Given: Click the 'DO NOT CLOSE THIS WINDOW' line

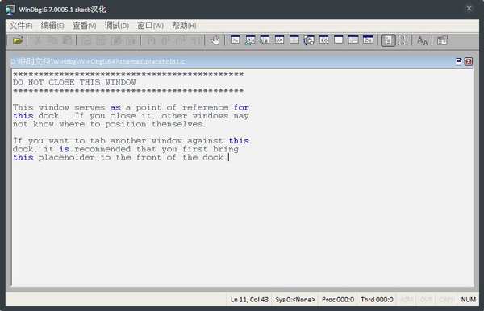Looking at the screenshot, I should pos(74,82).
